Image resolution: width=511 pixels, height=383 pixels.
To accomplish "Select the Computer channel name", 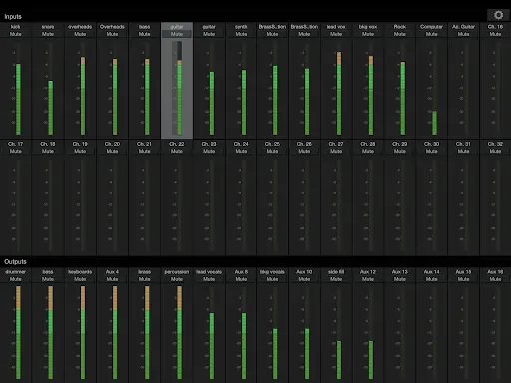I will pyautogui.click(x=432, y=27).
